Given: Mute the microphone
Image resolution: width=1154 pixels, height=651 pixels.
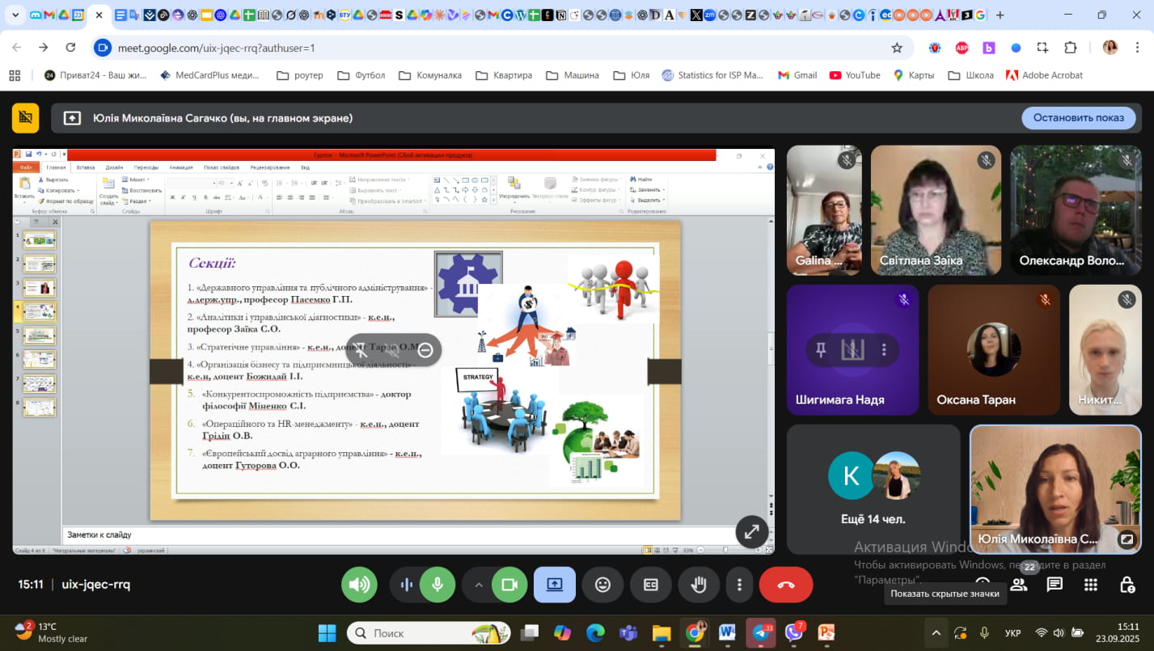Looking at the screenshot, I should (x=438, y=585).
